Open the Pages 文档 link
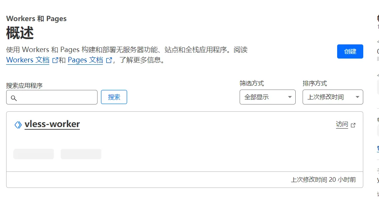This screenshot has width=379, height=199. point(85,60)
